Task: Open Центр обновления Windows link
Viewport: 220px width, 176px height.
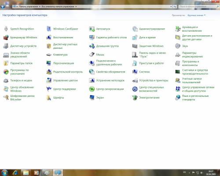Action: click(x=22, y=89)
